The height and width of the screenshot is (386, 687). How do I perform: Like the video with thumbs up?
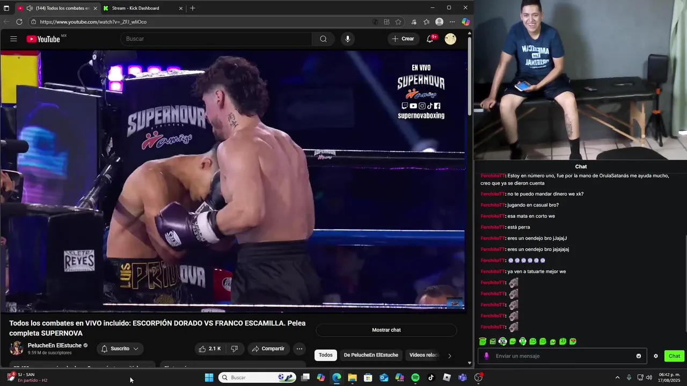[210, 348]
